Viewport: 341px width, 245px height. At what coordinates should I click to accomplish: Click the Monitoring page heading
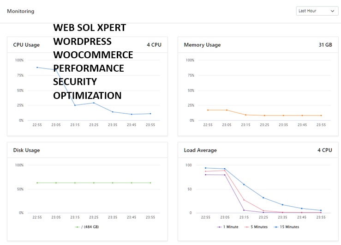tap(20, 11)
